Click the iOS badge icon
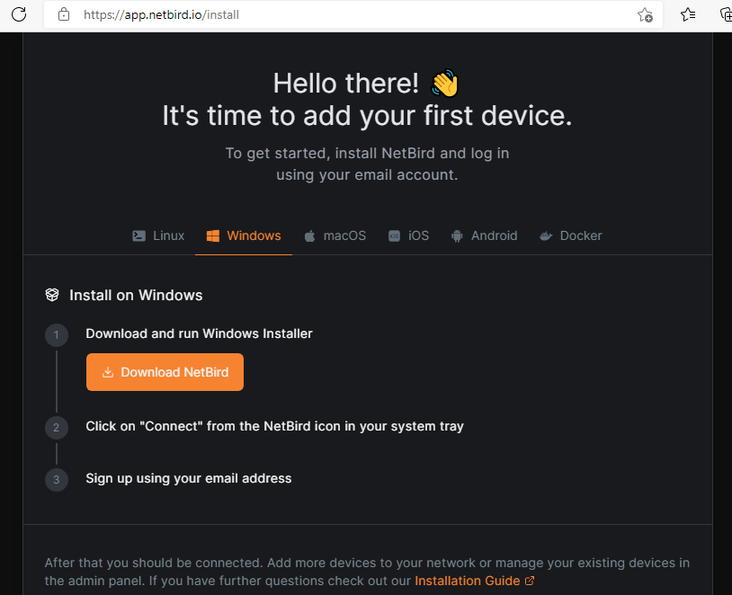 (x=394, y=235)
